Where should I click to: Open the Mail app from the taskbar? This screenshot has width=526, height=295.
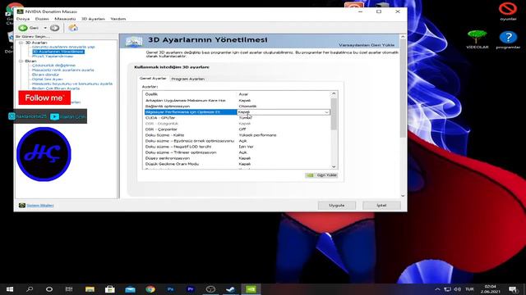pyautogui.click(x=130, y=289)
